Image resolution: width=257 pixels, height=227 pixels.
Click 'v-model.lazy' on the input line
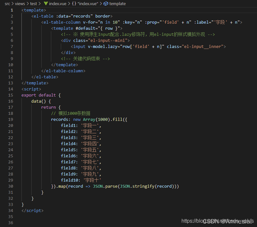pos(103,47)
